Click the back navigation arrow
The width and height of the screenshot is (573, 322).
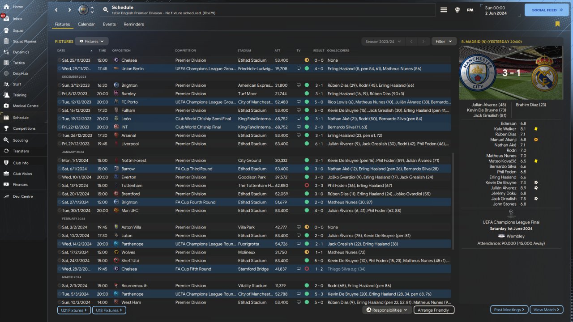tap(56, 10)
